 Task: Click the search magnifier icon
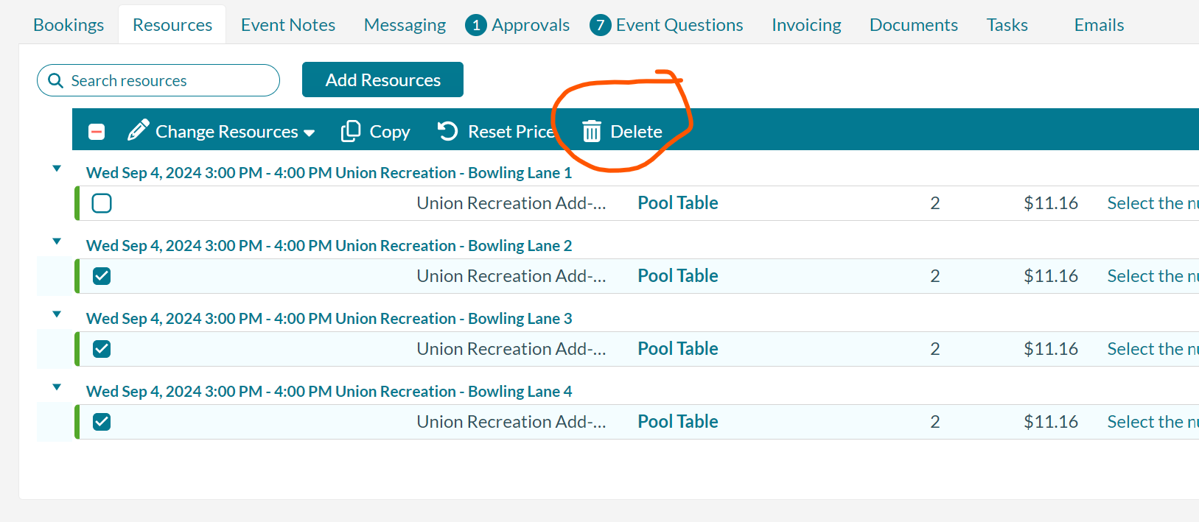55,80
